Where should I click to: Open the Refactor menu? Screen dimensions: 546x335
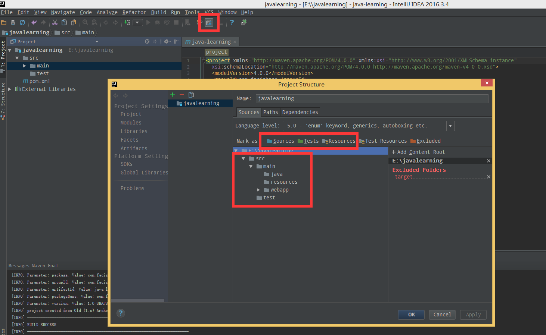click(134, 12)
